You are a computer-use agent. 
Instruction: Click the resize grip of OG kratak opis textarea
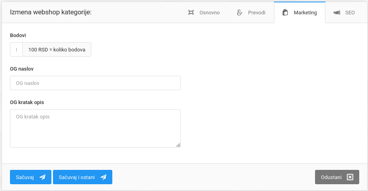[x=178, y=145]
